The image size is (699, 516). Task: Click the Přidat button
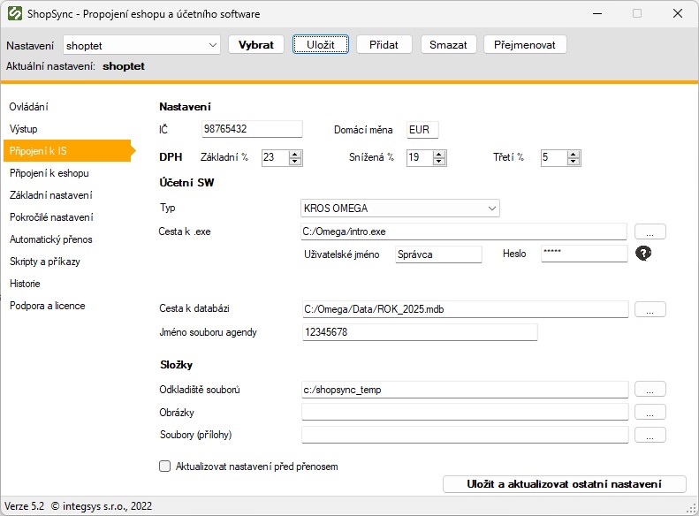coord(384,44)
